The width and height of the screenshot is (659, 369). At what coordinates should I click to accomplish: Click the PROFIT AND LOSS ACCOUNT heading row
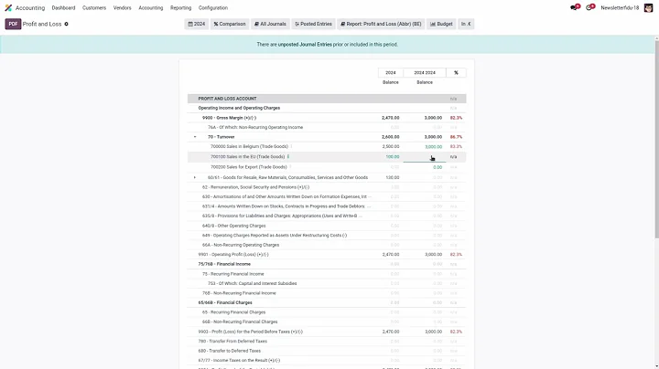327,99
